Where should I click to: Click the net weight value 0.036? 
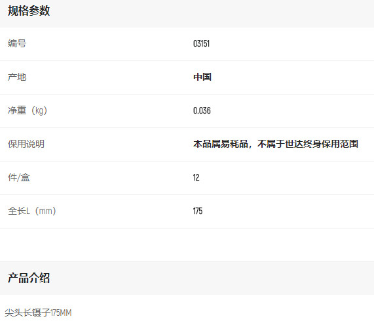point(202,111)
